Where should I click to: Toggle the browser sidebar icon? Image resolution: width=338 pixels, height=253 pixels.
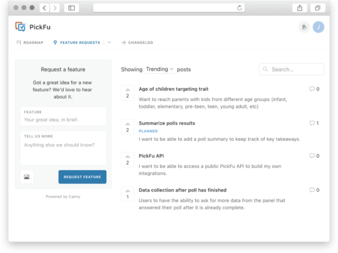[x=71, y=8]
